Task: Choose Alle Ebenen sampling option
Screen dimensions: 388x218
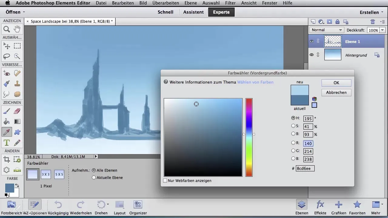Action: coord(94,170)
